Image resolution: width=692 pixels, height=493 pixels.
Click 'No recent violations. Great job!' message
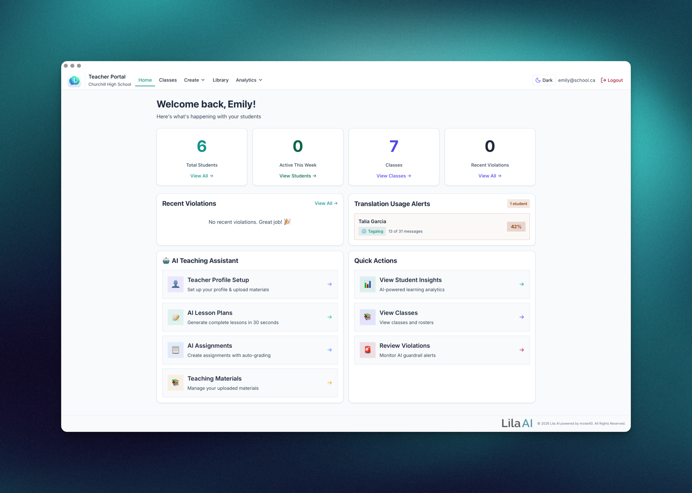(x=250, y=222)
